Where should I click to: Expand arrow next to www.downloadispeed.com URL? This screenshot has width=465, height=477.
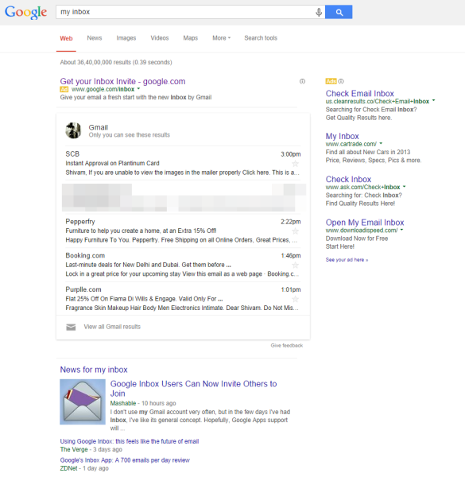coord(401,230)
